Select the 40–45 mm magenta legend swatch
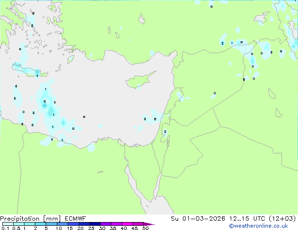 [x=127, y=224]
